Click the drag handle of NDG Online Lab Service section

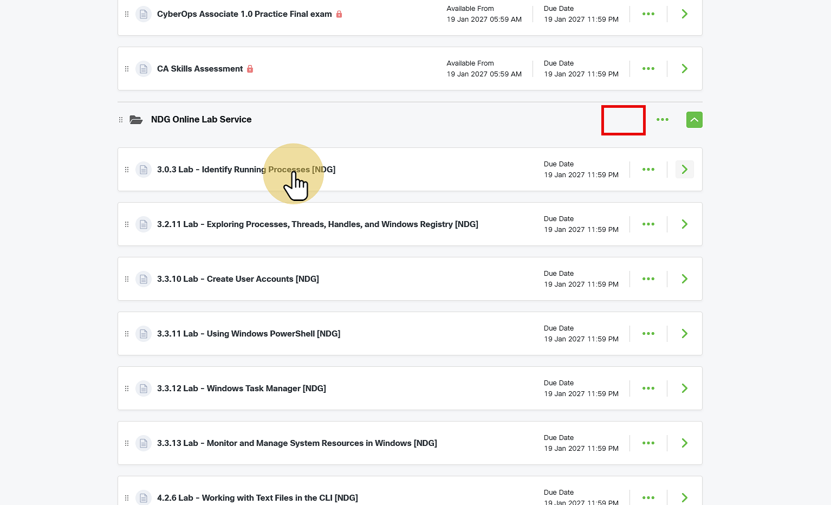(x=121, y=120)
